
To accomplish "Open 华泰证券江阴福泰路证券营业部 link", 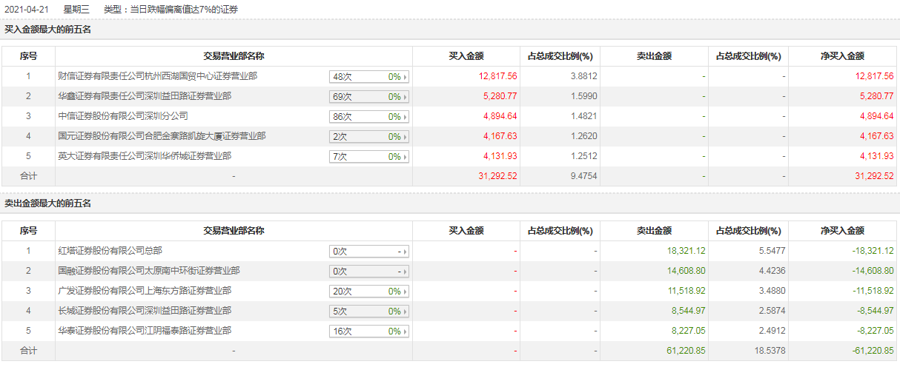I will (x=145, y=331).
